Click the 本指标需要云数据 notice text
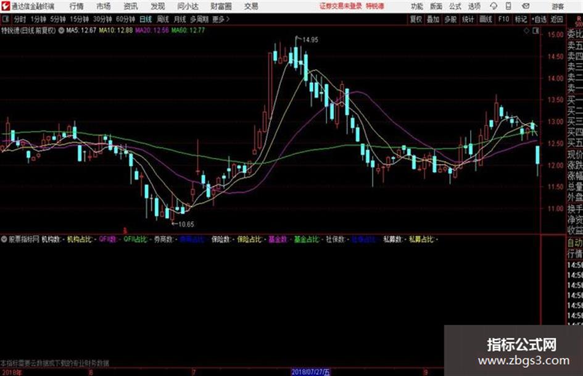Image resolution: width=583 pixels, height=376 pixels. tap(55, 363)
